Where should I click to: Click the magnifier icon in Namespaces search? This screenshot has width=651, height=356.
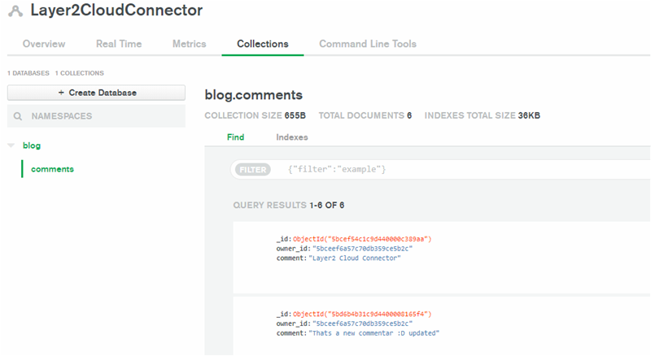point(18,116)
